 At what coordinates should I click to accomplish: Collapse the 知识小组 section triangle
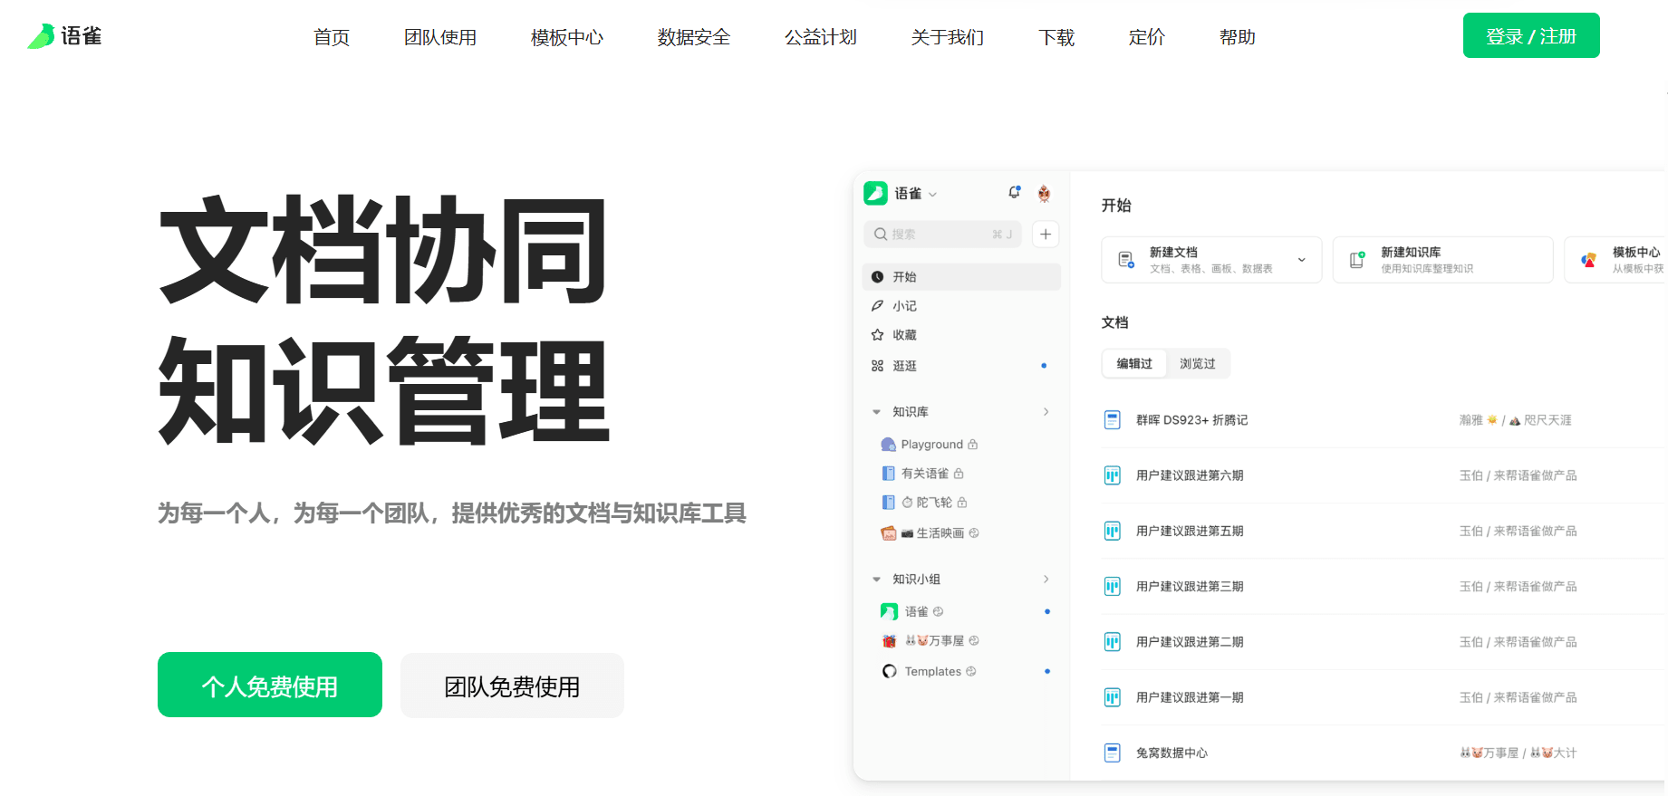pyautogui.click(x=876, y=580)
